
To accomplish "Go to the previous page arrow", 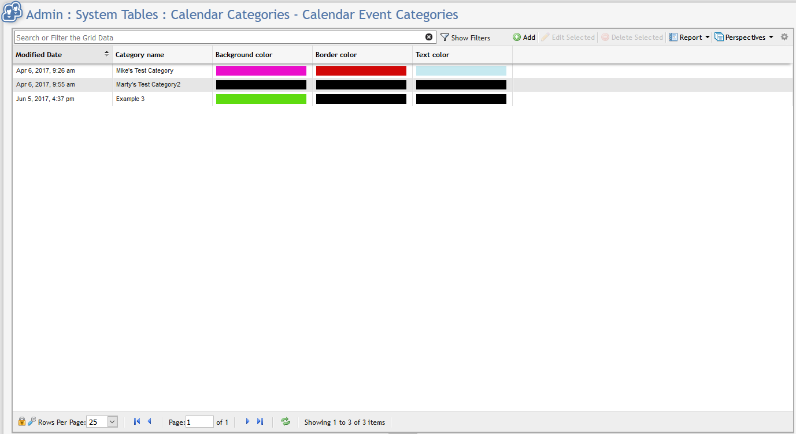I will (149, 421).
